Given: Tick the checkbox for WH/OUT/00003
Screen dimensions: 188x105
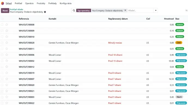Looking at the screenshot, I should click(2, 97).
